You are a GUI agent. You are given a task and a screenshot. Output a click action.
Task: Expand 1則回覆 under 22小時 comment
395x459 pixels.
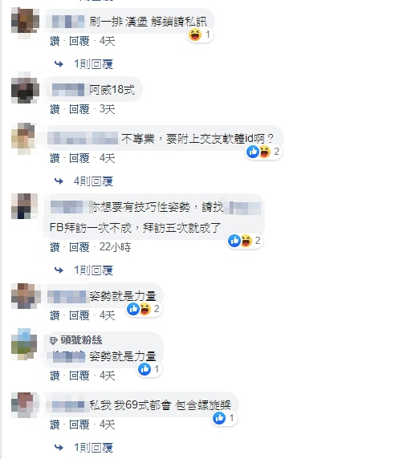pyautogui.click(x=93, y=270)
